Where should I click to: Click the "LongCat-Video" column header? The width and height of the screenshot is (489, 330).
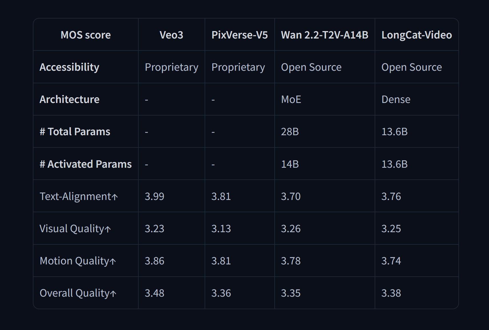click(417, 35)
